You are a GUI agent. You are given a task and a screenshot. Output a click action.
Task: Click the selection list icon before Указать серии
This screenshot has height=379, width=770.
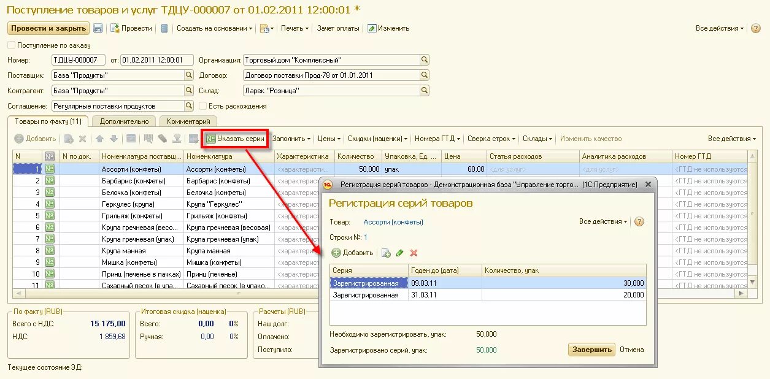point(193,139)
